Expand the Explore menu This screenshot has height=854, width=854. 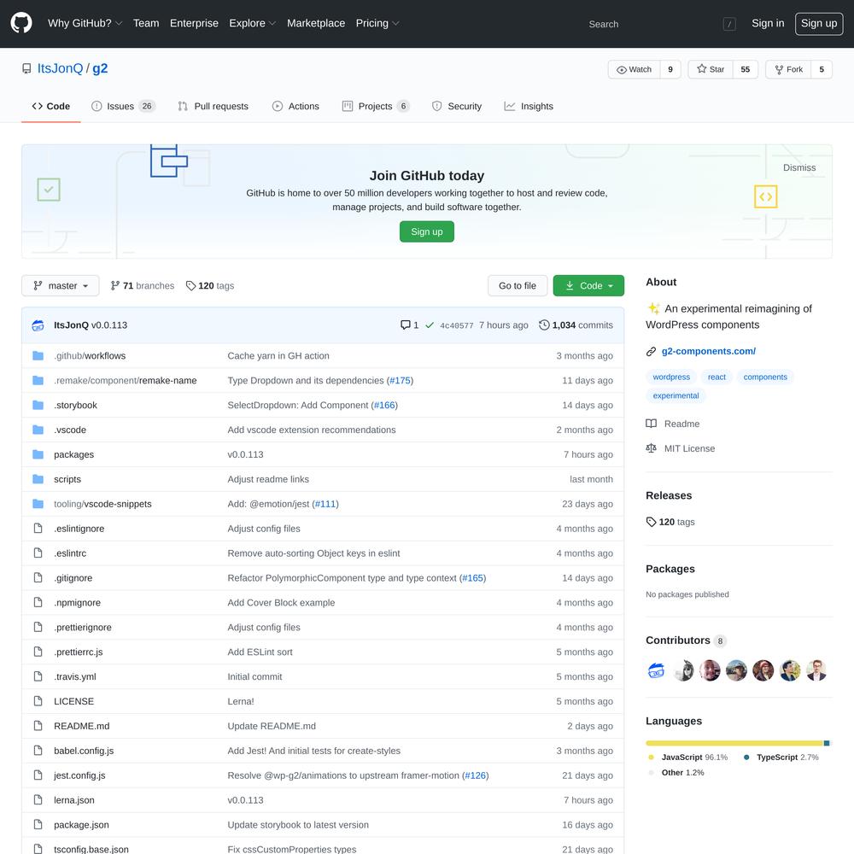252,23
